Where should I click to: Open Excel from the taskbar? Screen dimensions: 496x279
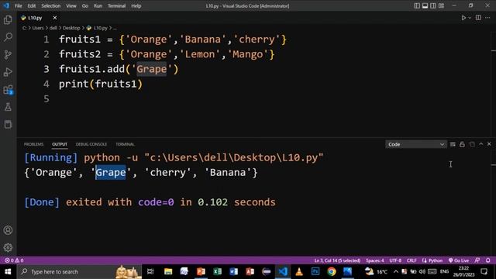[x=217, y=271]
